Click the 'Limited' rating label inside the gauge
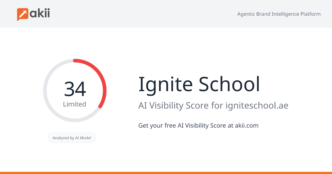 (75, 104)
